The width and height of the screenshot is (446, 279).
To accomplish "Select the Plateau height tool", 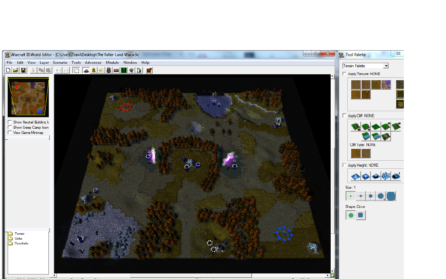I will (376, 176).
